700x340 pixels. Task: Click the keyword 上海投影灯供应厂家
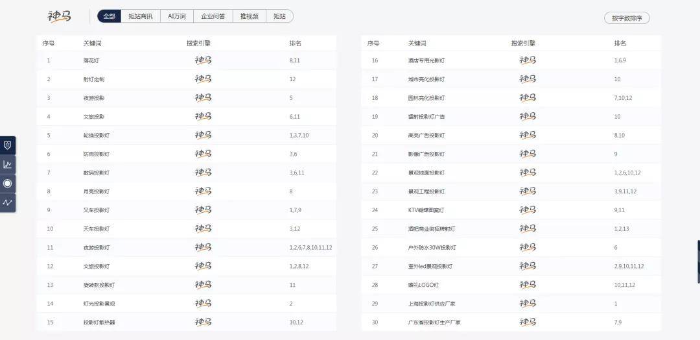432,304
